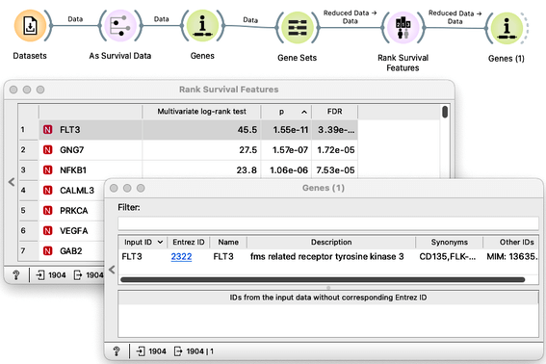Viewport: 546px width, 364px height.
Task: Click row number 2 header
Action: pyautogui.click(x=28, y=150)
